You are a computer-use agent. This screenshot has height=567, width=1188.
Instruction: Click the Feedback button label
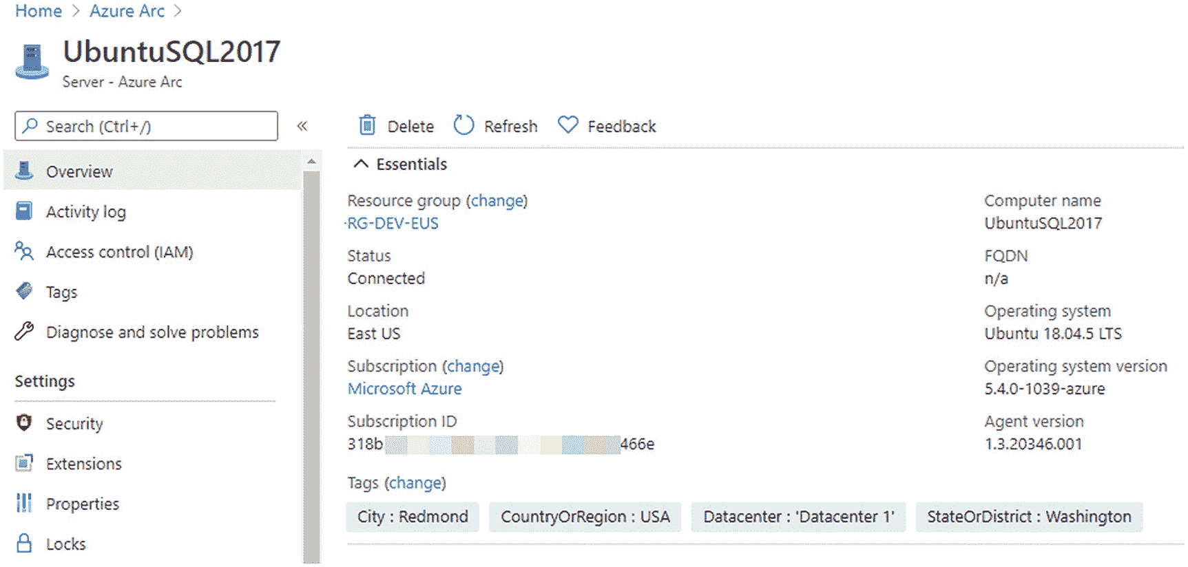(622, 127)
